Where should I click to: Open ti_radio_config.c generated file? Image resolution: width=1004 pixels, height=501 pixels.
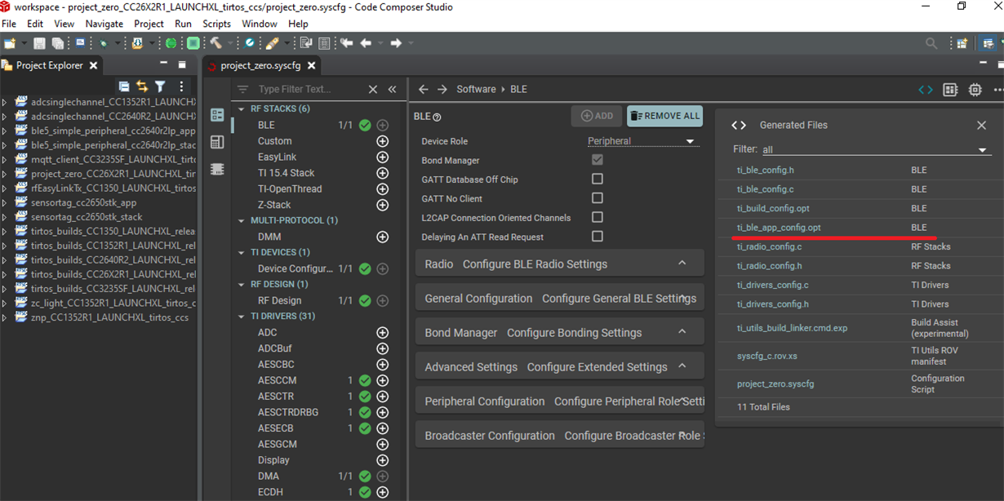[x=770, y=246]
